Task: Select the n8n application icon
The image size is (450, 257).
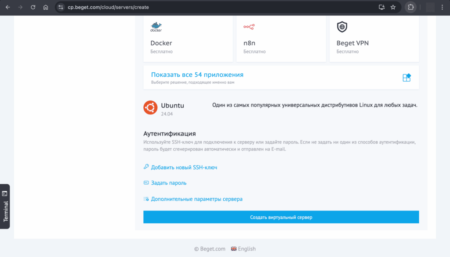Action: pyautogui.click(x=249, y=27)
